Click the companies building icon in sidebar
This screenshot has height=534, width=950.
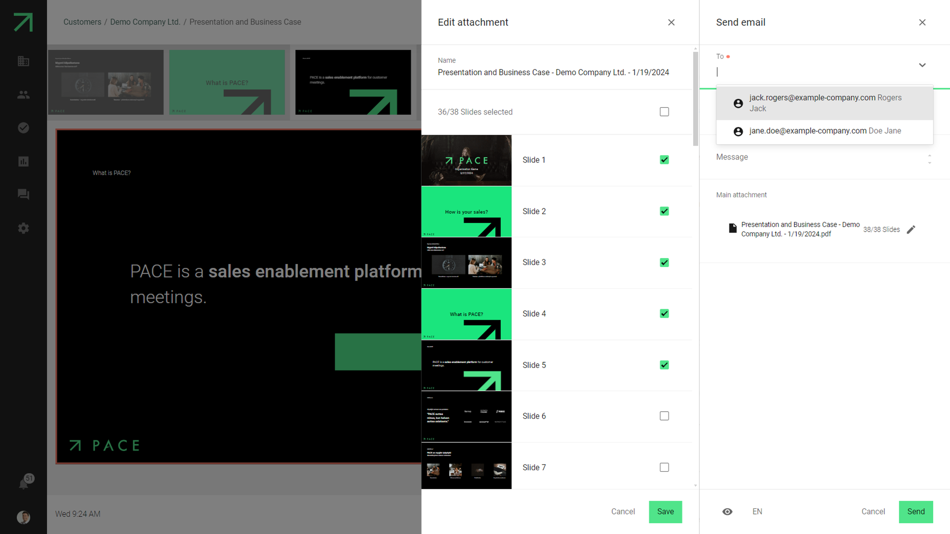pos(23,61)
